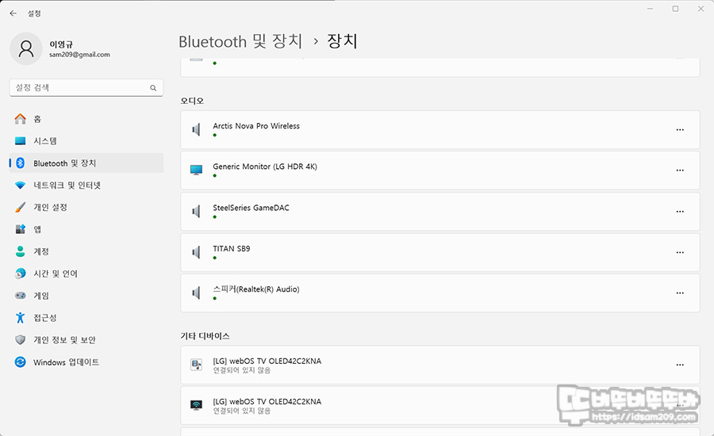
Task: Select Bluetooth 및 장치 in sidebar
Action: point(86,163)
